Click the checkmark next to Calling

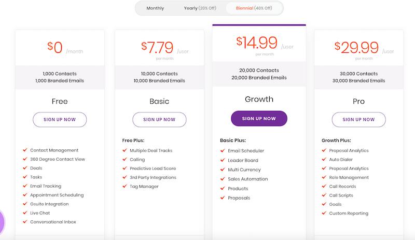tap(125, 159)
